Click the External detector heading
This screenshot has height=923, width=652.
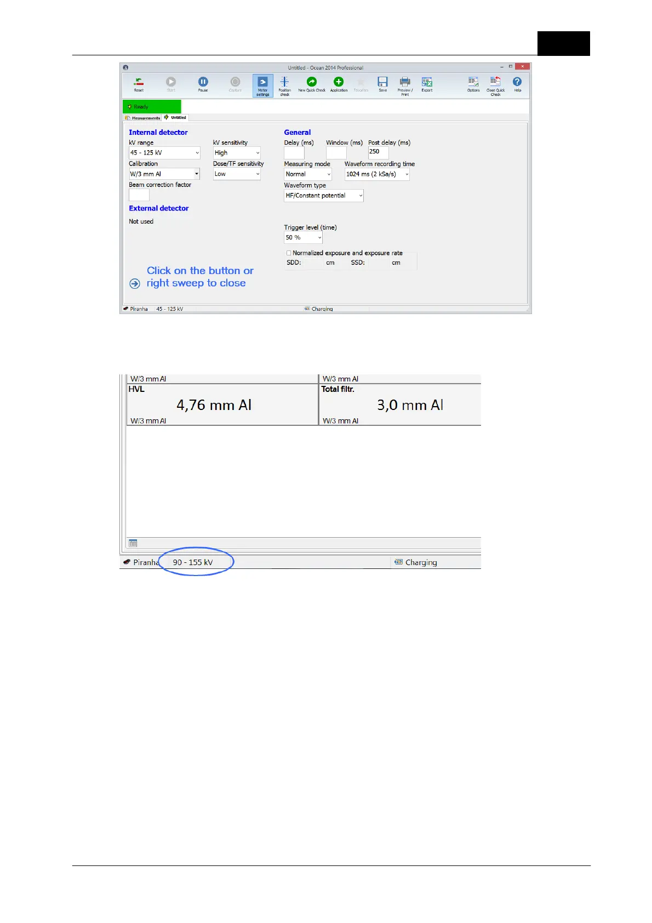click(x=159, y=208)
